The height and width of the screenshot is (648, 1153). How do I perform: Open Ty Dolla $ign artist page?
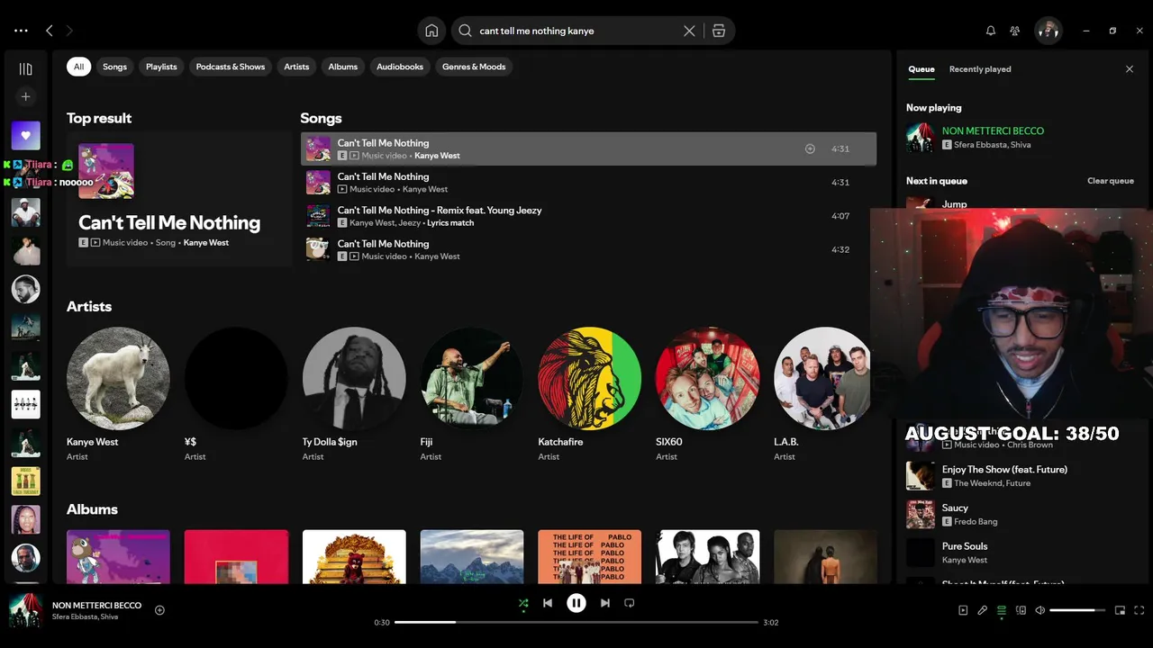[354, 378]
